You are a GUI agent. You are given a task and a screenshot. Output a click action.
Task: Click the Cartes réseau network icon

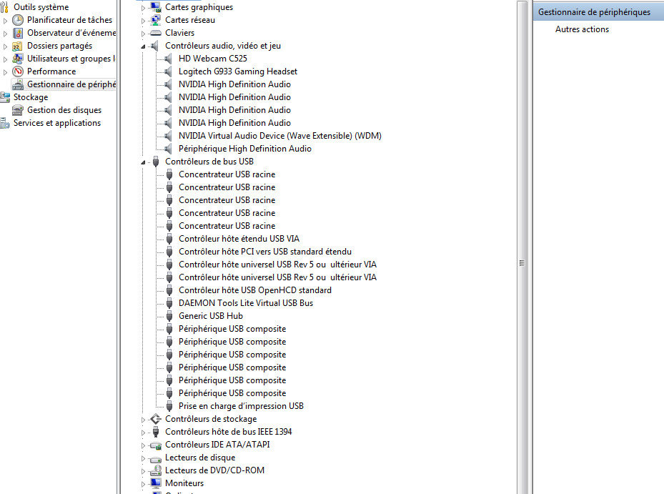[x=156, y=20]
